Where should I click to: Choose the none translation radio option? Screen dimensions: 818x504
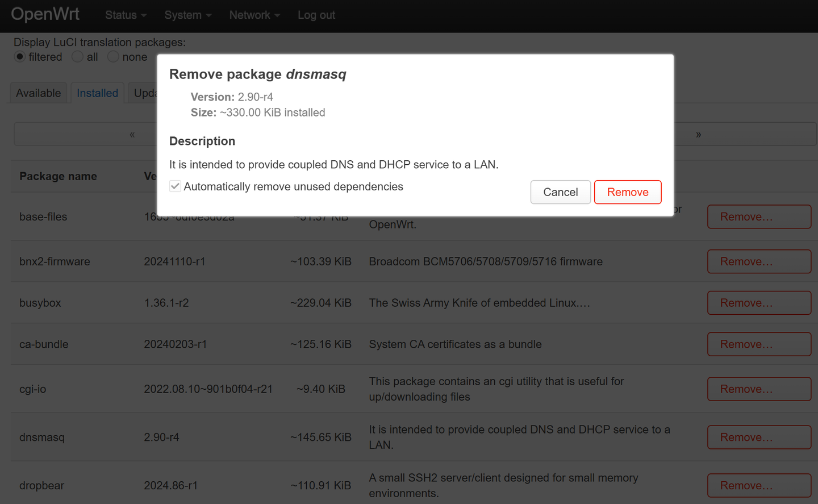[114, 57]
